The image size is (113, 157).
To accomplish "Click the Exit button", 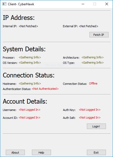I will pyautogui.click(x=96, y=152).
